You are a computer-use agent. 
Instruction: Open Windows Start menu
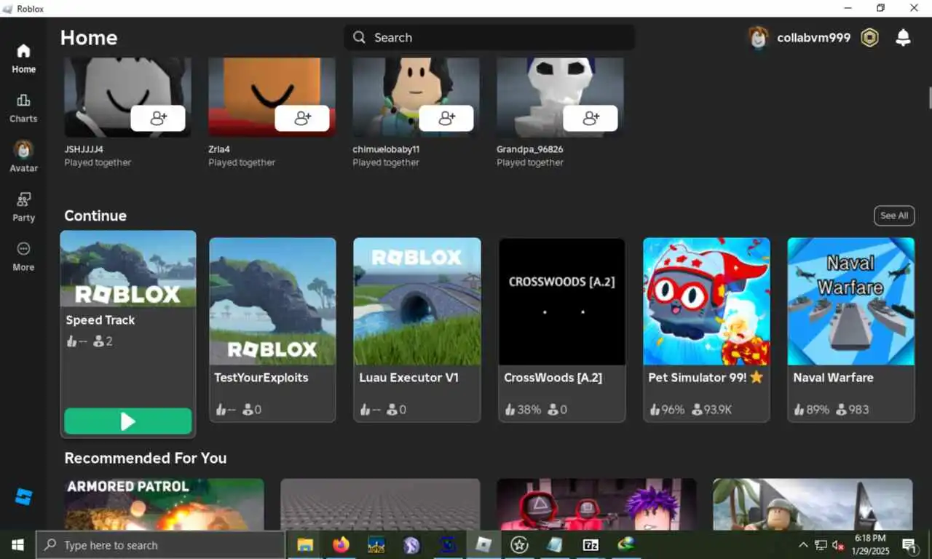pyautogui.click(x=17, y=544)
